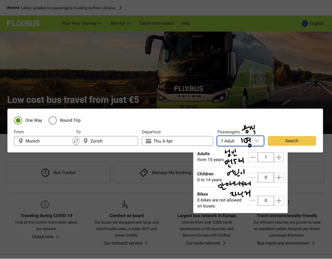This screenshot has width=332, height=259.
Task: Click the COVID-19 info circle icon
Action: [45, 204]
